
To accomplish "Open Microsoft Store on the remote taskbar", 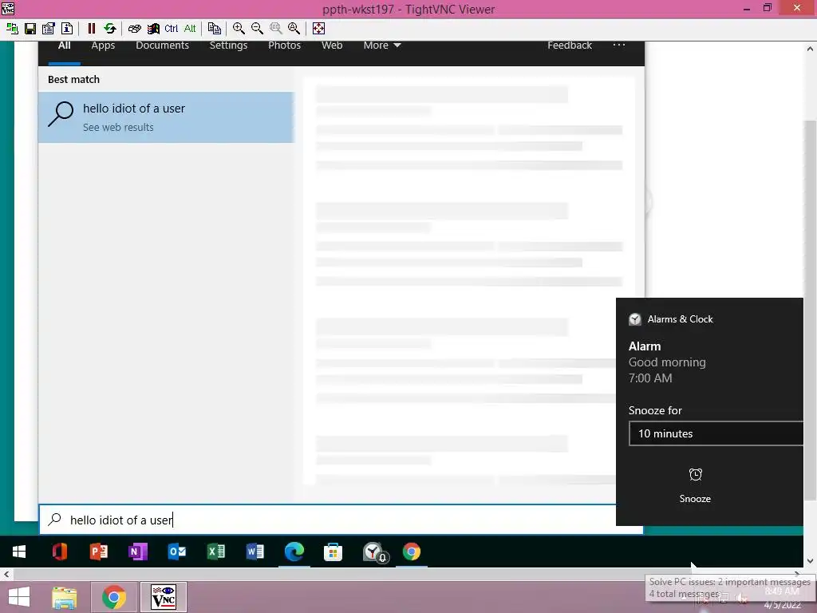I will click(x=333, y=552).
